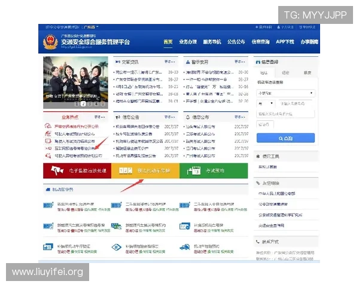Click the plate icon of 二手车 right-column service

(185, 205)
